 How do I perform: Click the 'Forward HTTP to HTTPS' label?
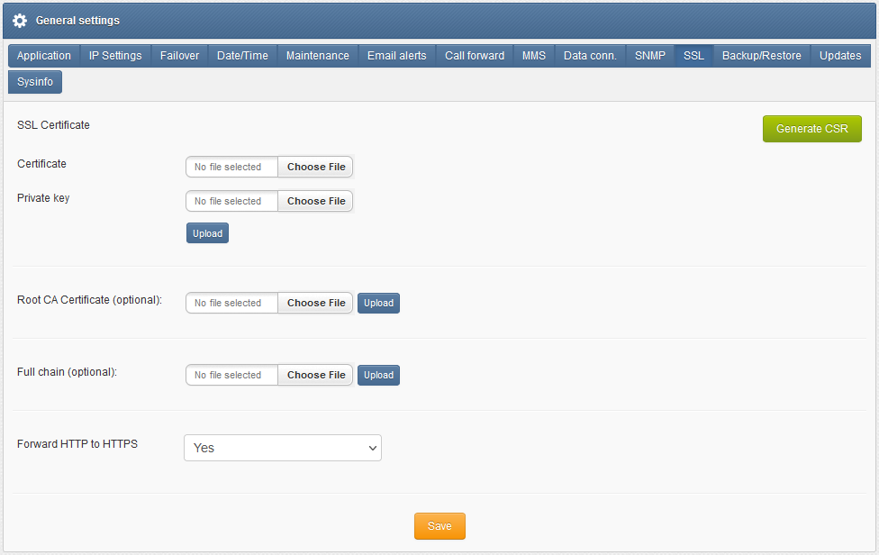coord(77,444)
